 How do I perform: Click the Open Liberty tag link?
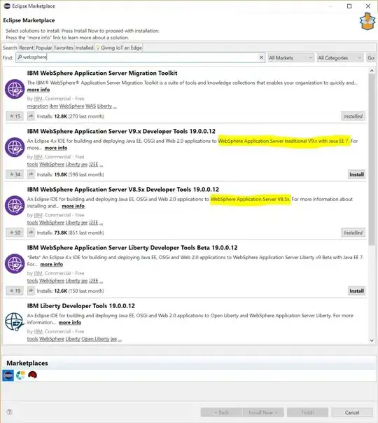[95, 339]
